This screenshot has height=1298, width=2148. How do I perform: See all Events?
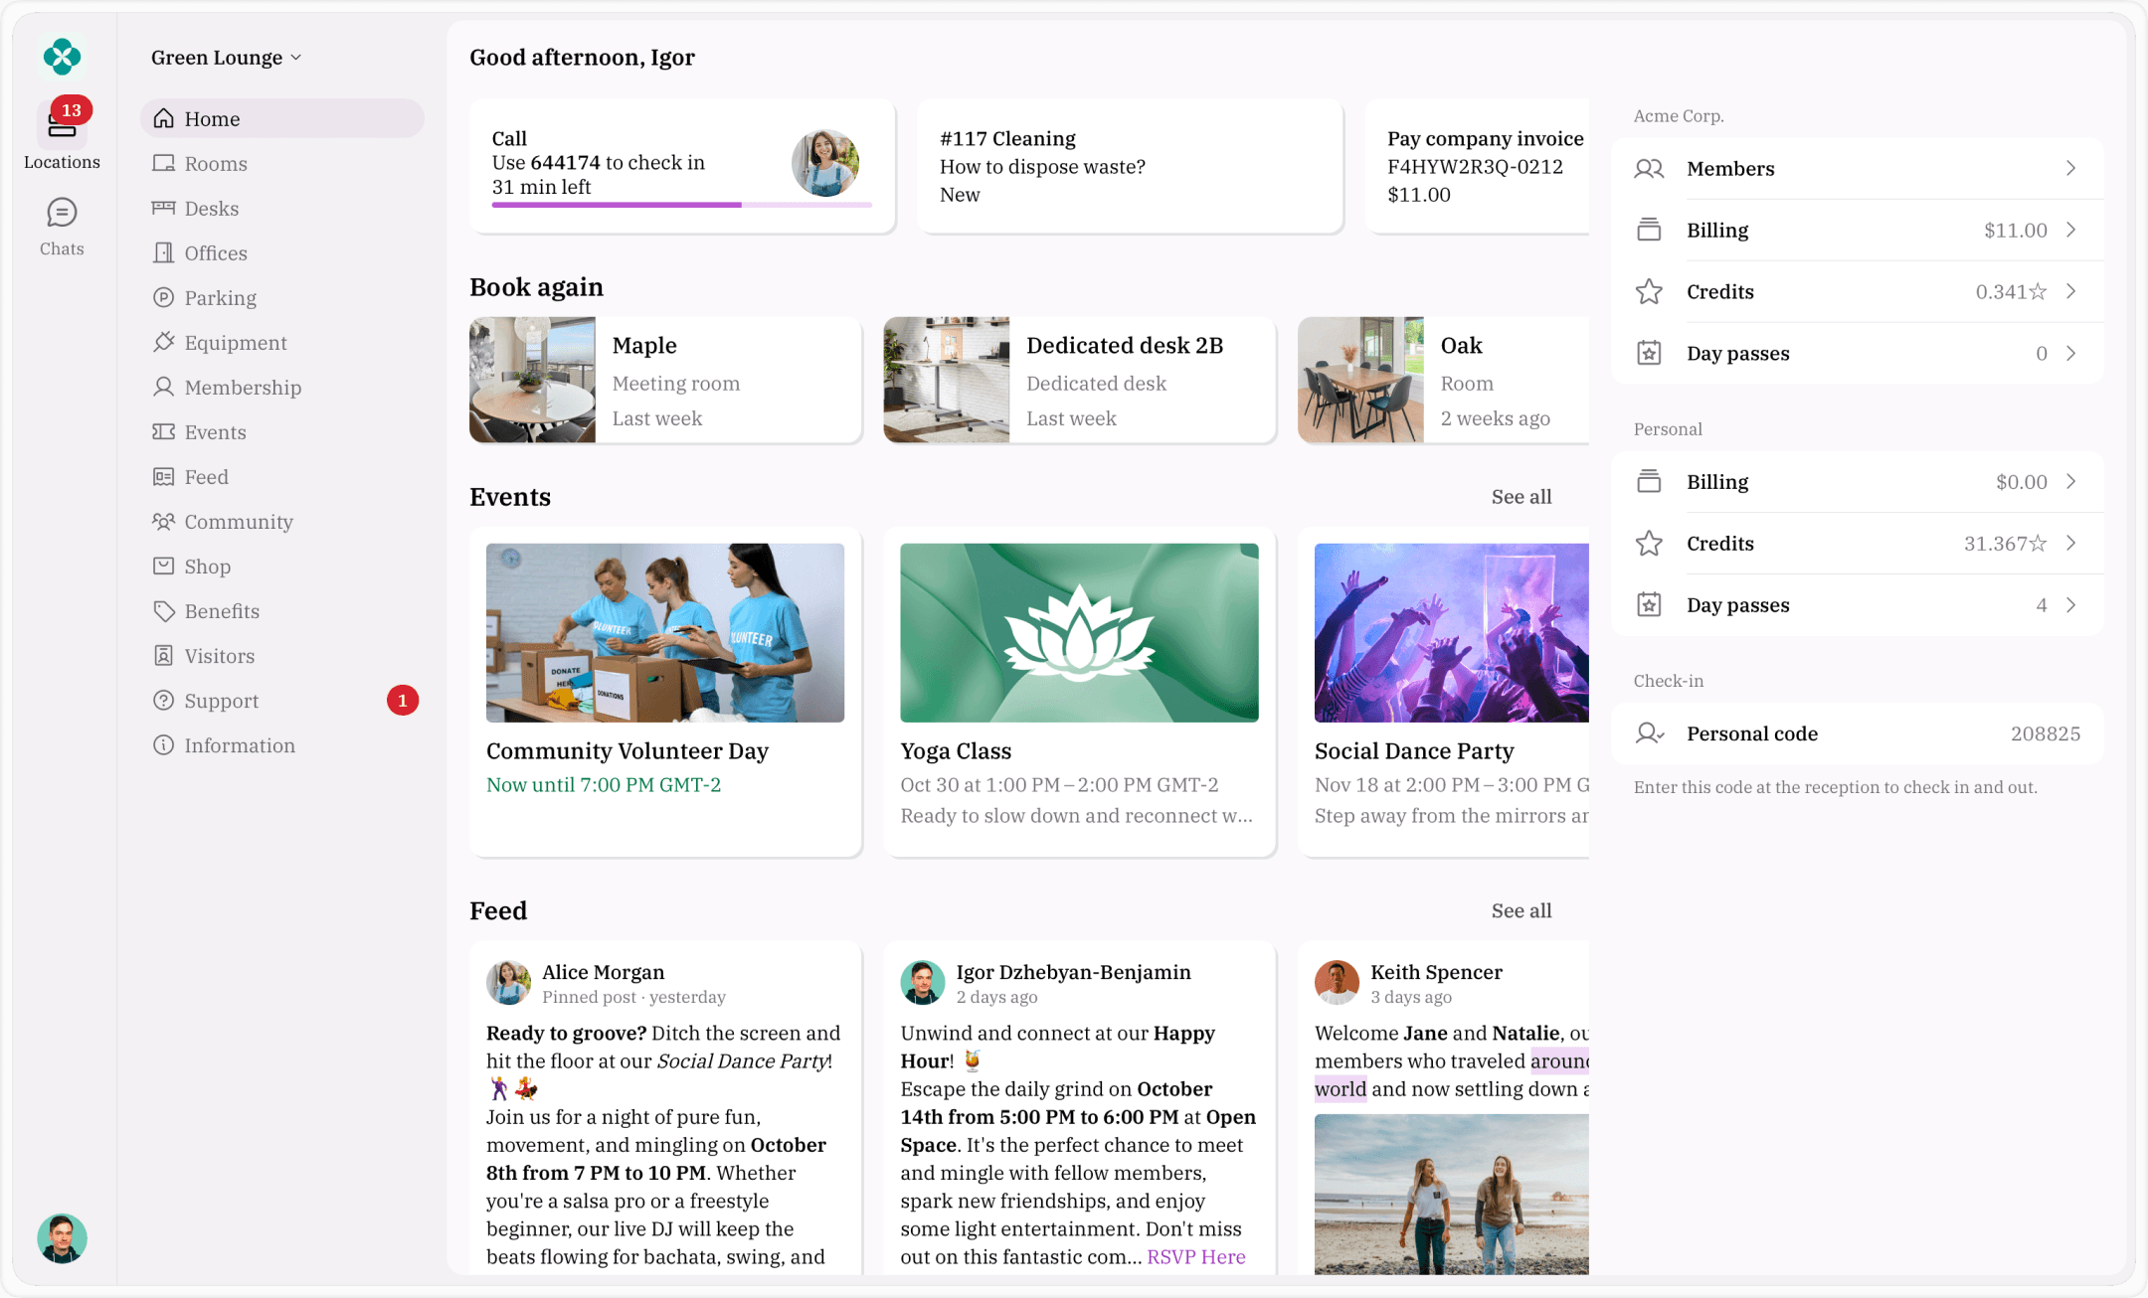(1521, 497)
